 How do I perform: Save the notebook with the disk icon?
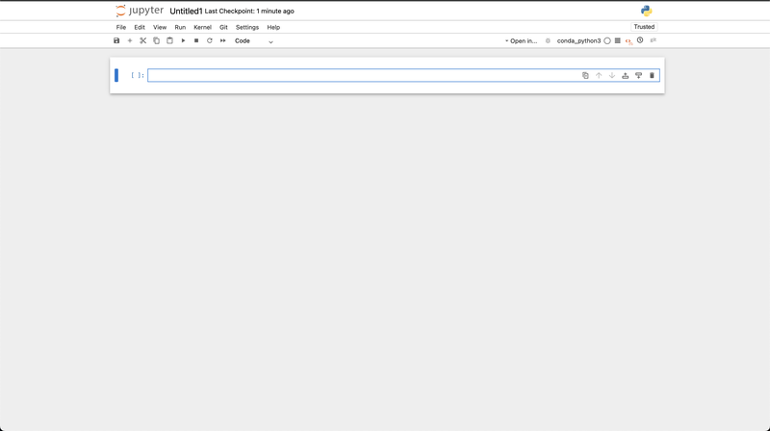[116, 40]
